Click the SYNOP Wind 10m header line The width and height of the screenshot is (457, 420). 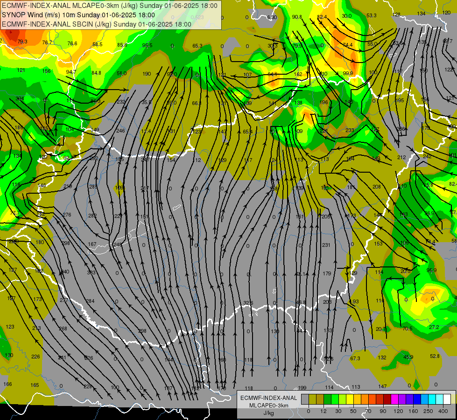pyautogui.click(x=78, y=15)
